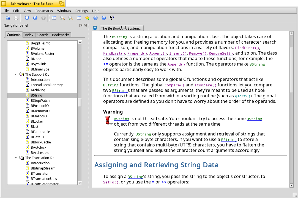Open a CHM file with the toolbar icon
The image size is (298, 198).
click(x=8, y=18)
